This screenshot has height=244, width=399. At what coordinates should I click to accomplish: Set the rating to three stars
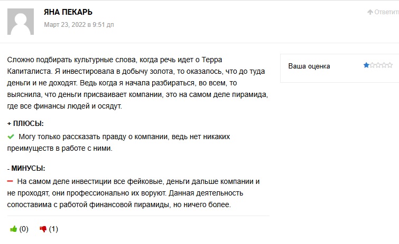378,66
